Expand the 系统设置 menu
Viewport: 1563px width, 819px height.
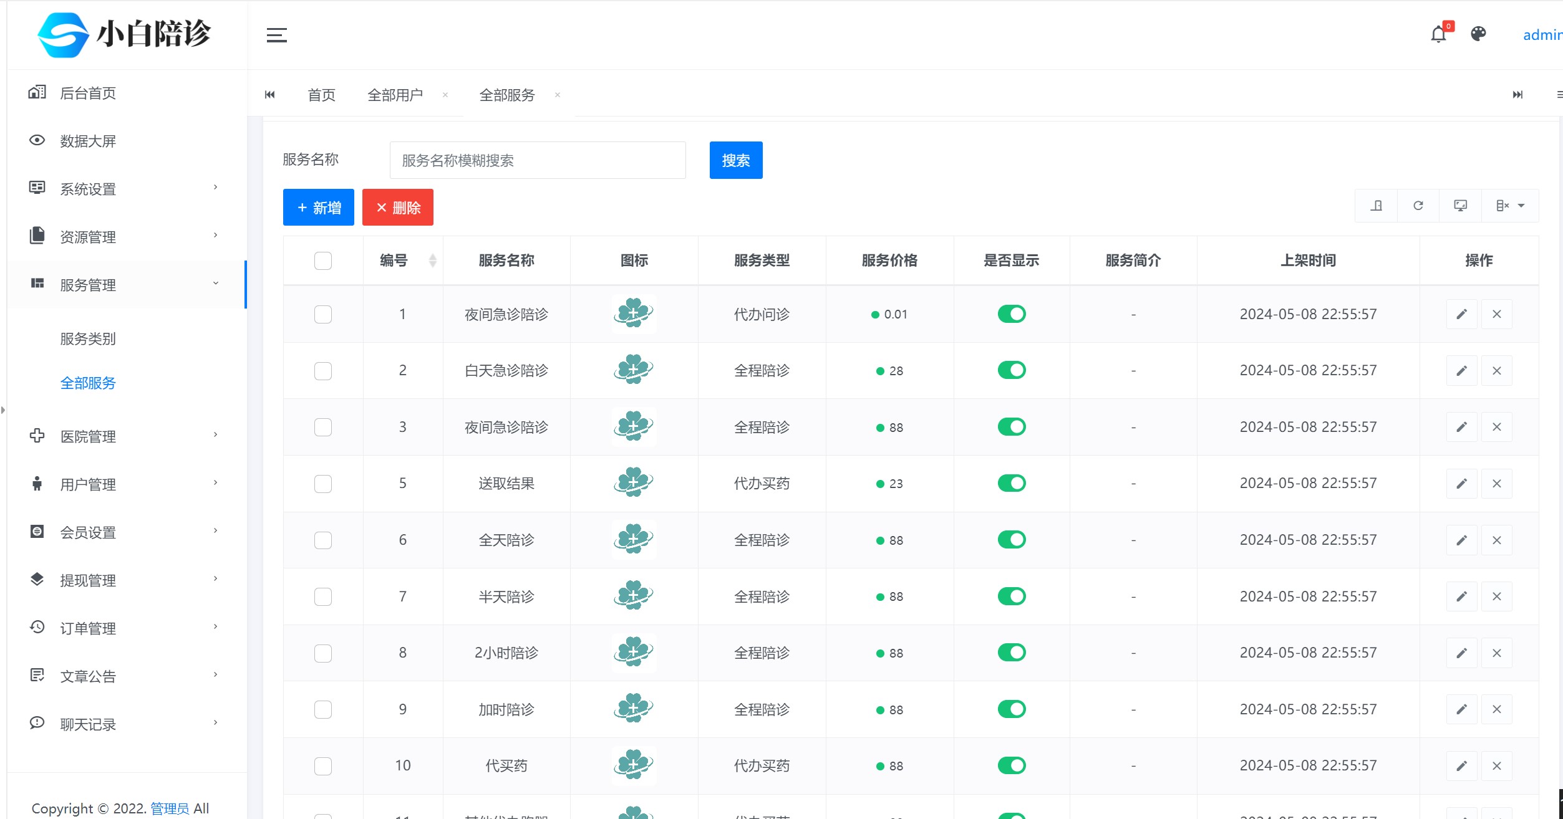click(127, 188)
